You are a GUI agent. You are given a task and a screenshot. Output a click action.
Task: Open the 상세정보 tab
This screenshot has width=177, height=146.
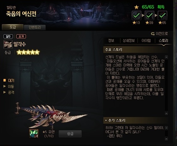[129, 41]
